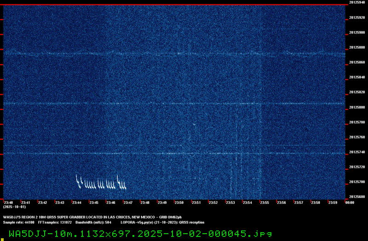368x241 pixels.
Task: Click the 23:45 time axis label
Action: [x=94, y=202]
